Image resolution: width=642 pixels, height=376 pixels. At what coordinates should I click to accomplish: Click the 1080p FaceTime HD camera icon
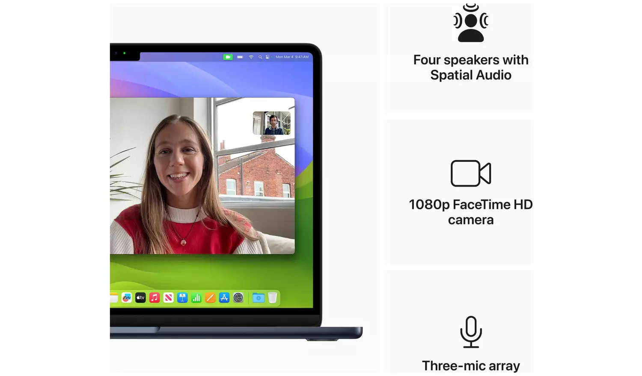pos(471,173)
